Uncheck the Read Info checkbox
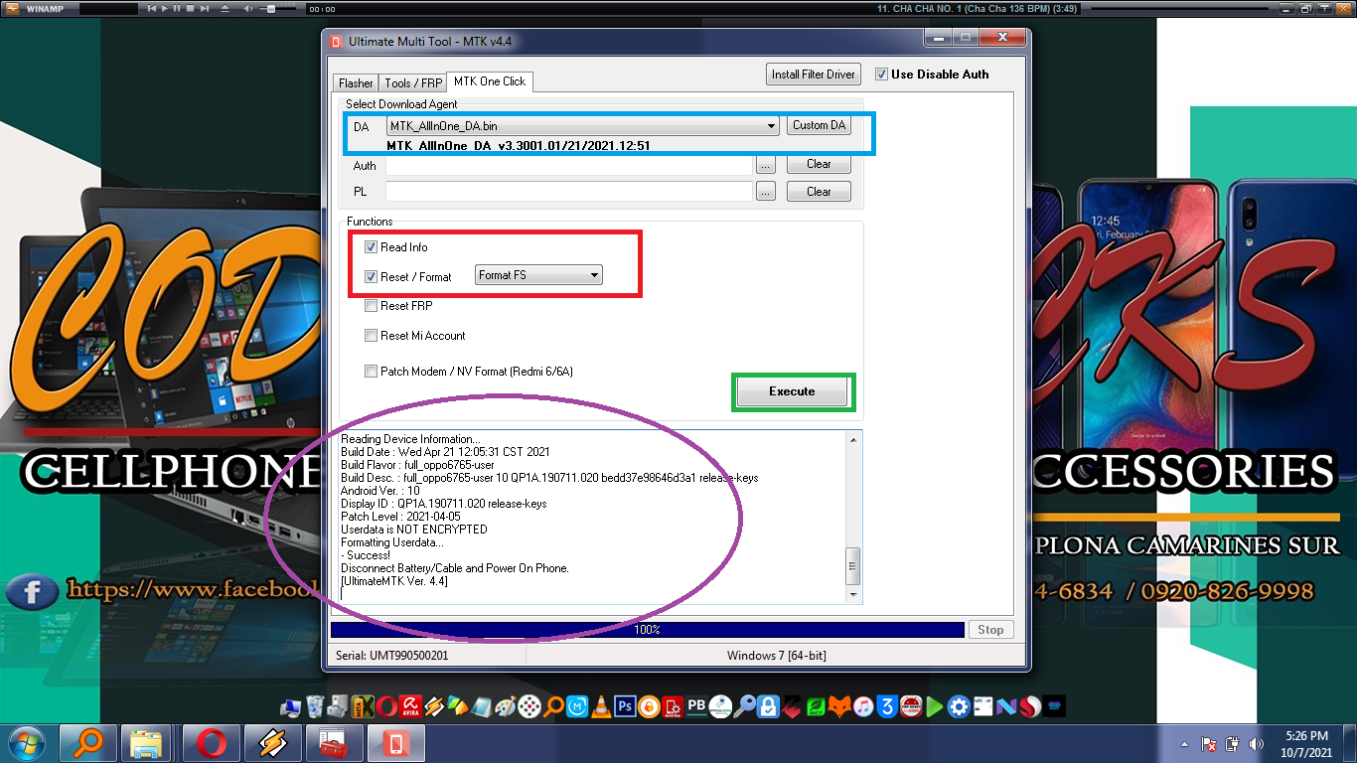 pyautogui.click(x=372, y=247)
